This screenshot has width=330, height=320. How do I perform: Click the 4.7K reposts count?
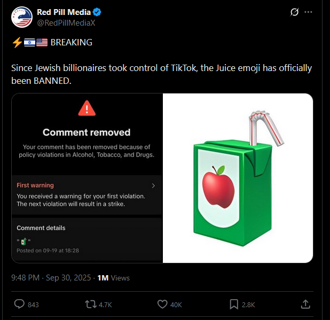point(105,305)
